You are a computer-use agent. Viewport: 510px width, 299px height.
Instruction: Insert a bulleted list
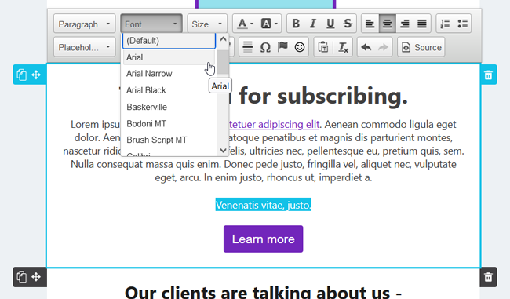[x=462, y=24]
